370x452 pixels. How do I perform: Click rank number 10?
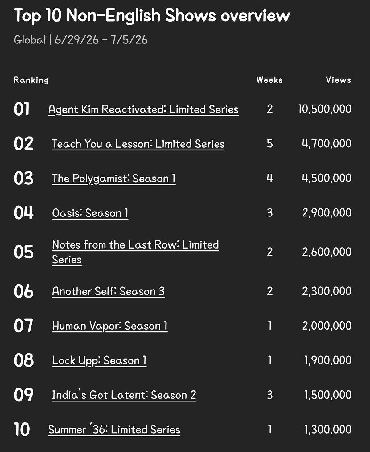[22, 429]
